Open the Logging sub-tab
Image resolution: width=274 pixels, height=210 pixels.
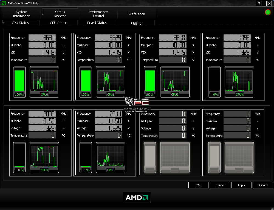(x=135, y=23)
